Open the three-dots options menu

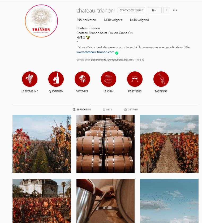175,10
